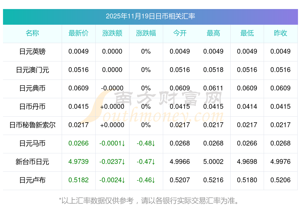Click the 最低 column header
The height and width of the screenshot is (210, 301).
[x=247, y=33]
